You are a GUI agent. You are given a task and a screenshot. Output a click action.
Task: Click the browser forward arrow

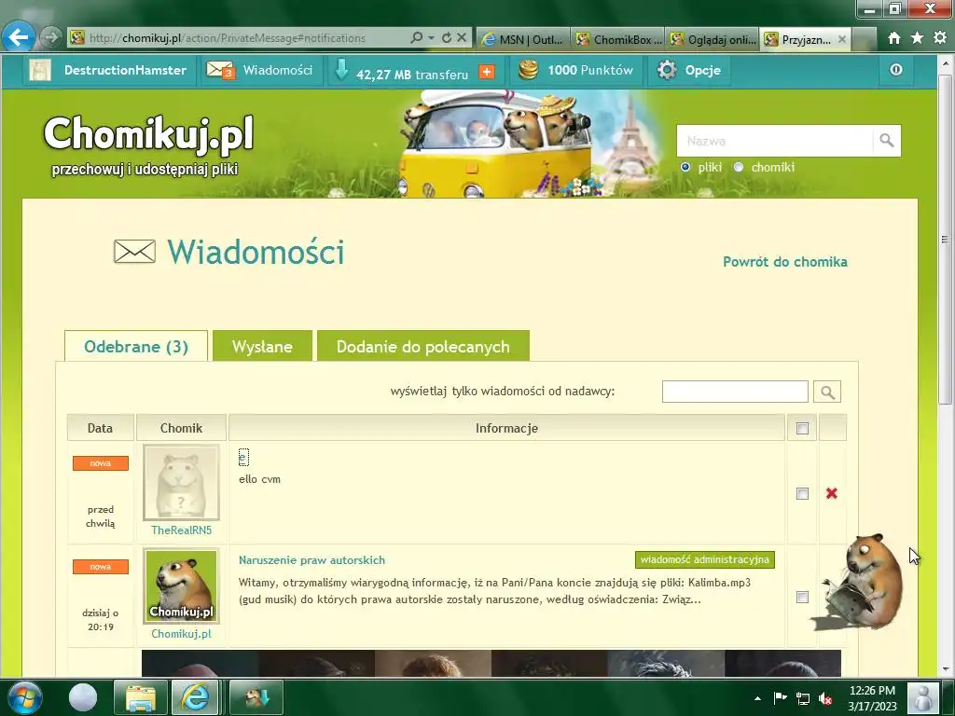tap(50, 37)
